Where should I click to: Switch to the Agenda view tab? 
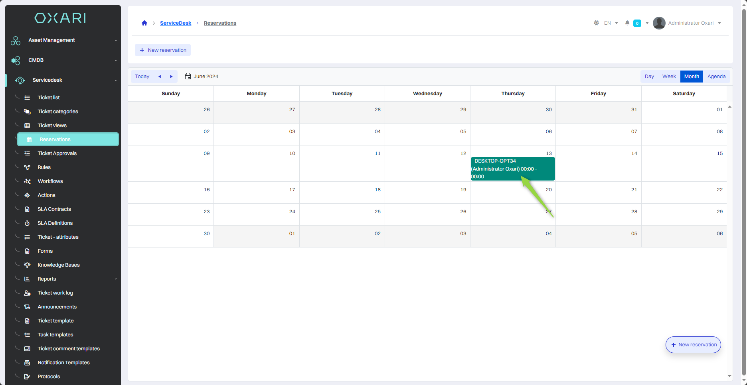coord(716,77)
